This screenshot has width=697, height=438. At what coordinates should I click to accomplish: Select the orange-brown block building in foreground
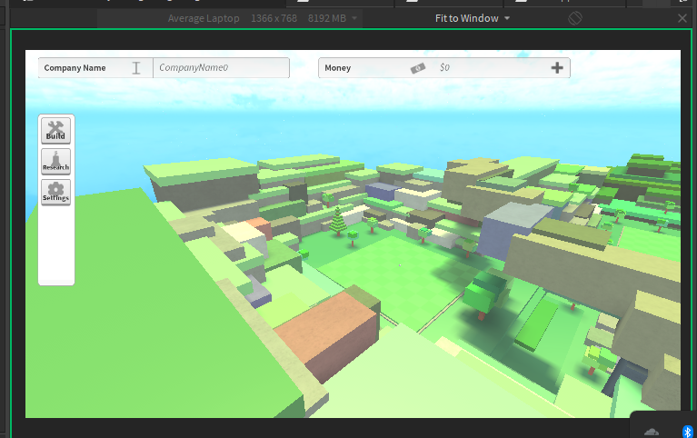pos(328,334)
